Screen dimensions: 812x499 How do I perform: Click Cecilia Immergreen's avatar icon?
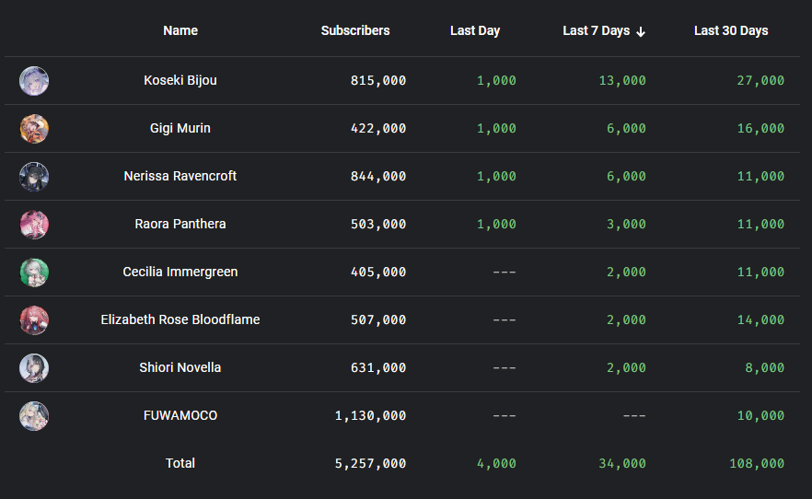34,273
